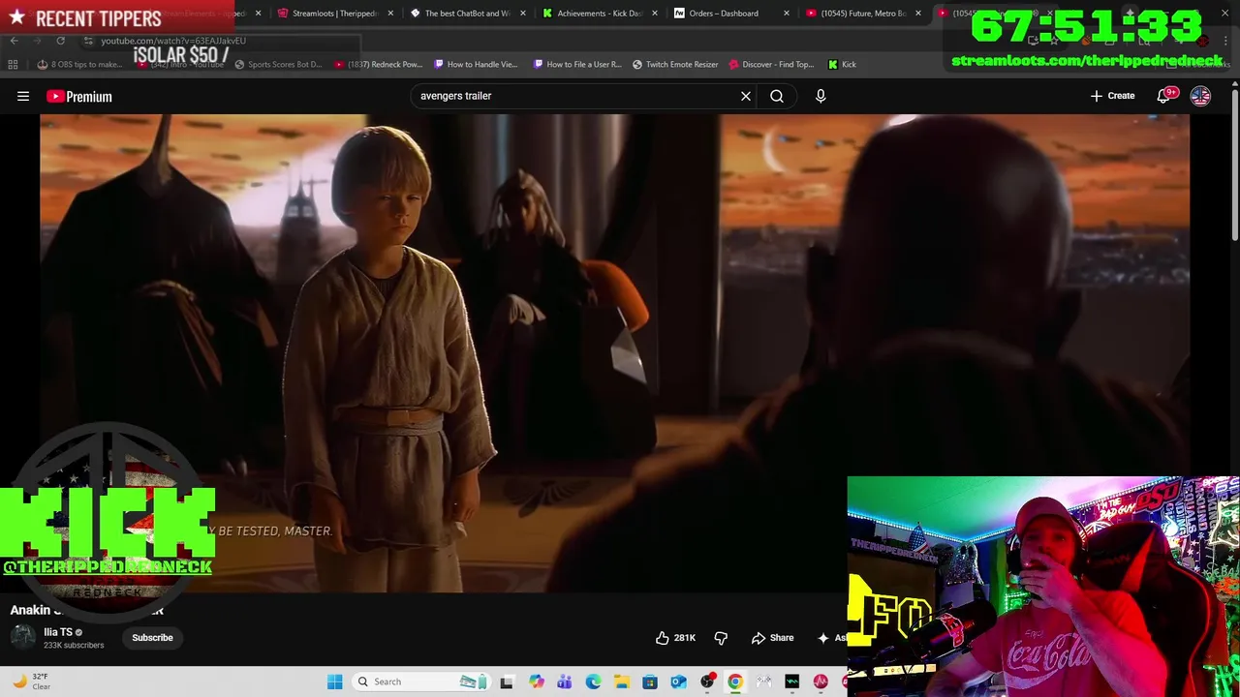Go to YouTube Premium home logo
1240x697 pixels.
point(78,96)
